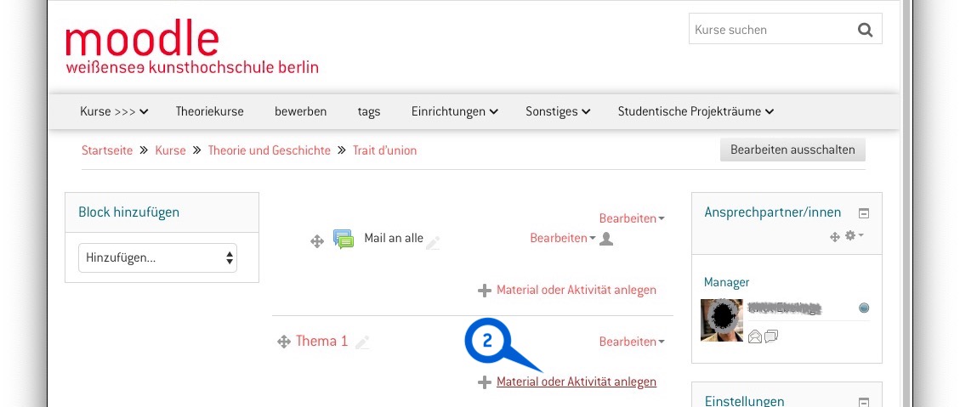The height and width of the screenshot is (407, 960).
Task: Click move icon beside Mail an alle
Action: coord(316,242)
